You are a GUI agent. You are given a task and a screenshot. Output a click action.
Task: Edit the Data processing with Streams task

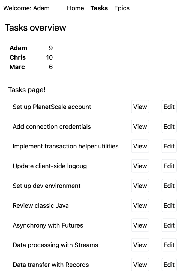[x=169, y=245]
